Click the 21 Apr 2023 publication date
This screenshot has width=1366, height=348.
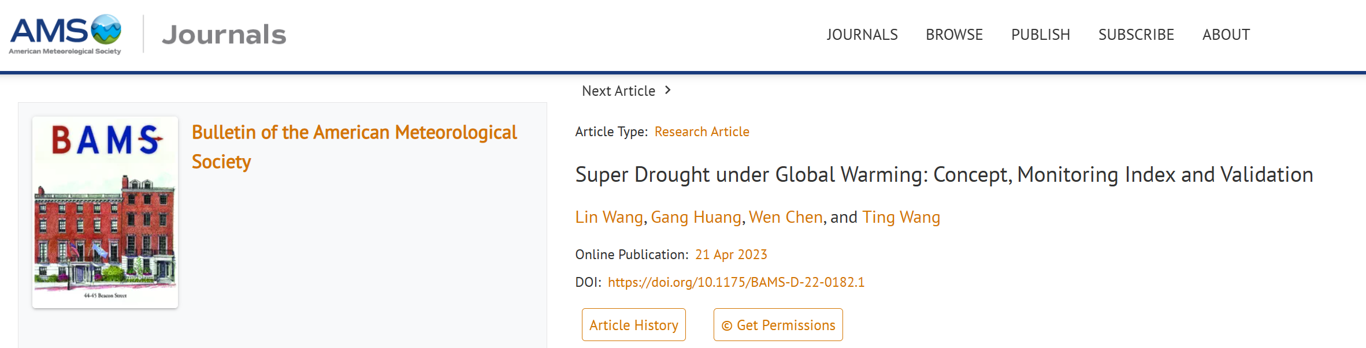point(731,255)
